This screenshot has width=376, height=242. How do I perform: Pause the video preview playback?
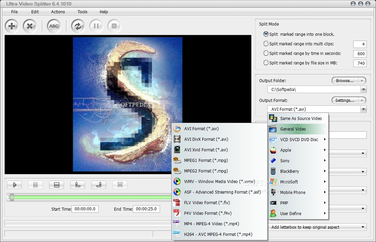coord(35,185)
